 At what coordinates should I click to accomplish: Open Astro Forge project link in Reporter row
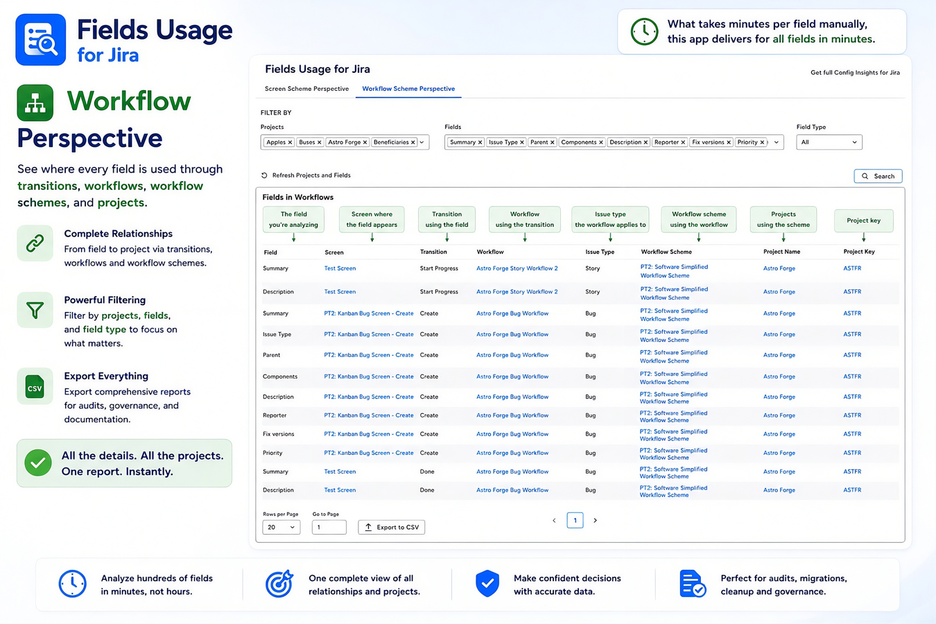(x=779, y=415)
